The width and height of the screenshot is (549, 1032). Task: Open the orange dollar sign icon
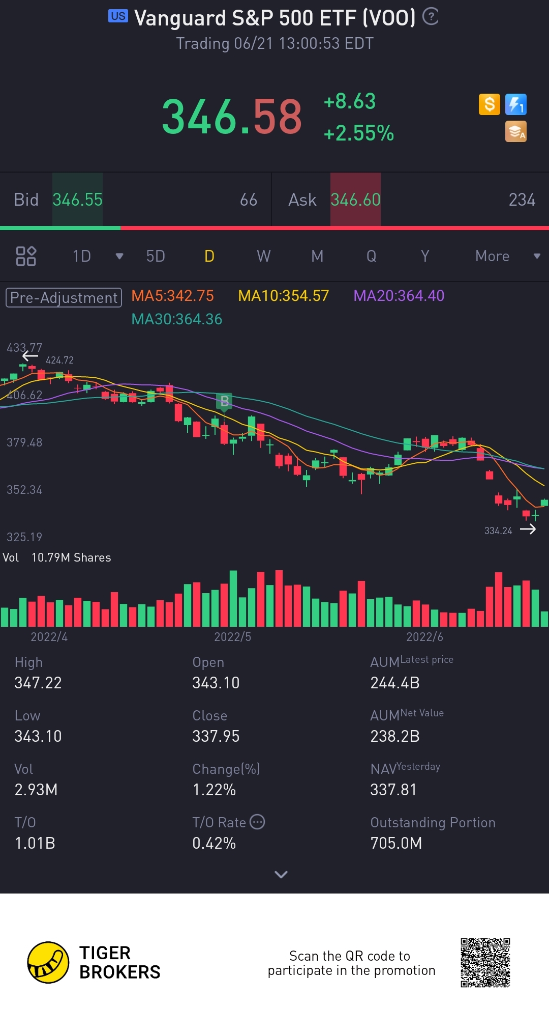pos(490,104)
